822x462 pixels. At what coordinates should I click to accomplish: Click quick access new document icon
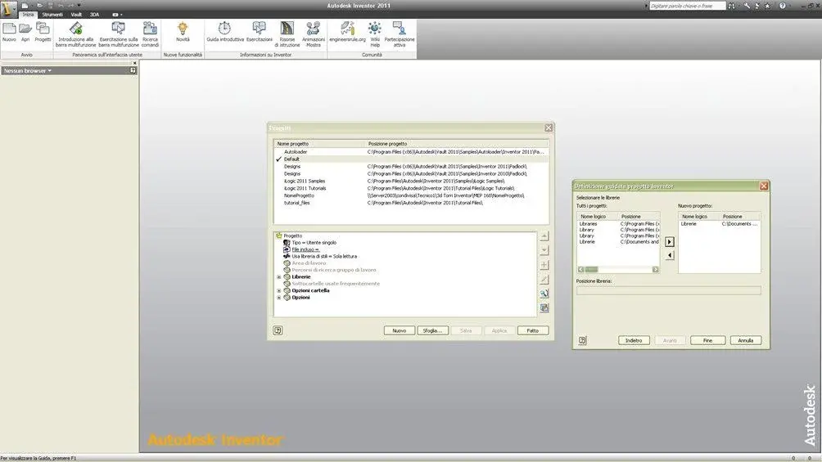[x=25, y=5]
